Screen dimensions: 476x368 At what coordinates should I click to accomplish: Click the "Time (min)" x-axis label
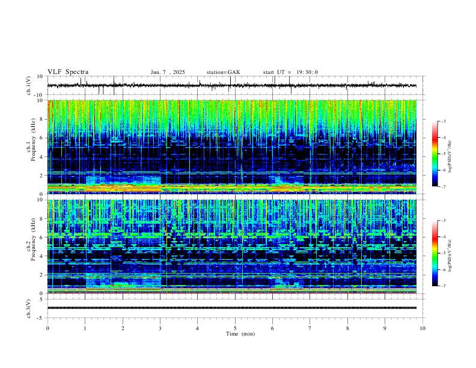pos(240,334)
